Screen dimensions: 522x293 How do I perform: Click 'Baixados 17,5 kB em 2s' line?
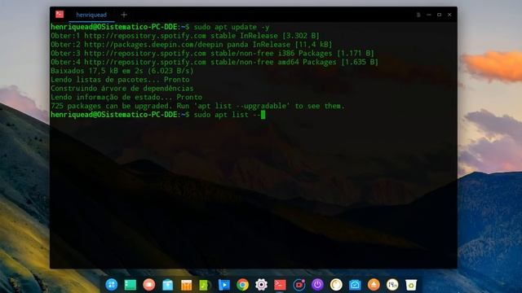tap(122, 71)
